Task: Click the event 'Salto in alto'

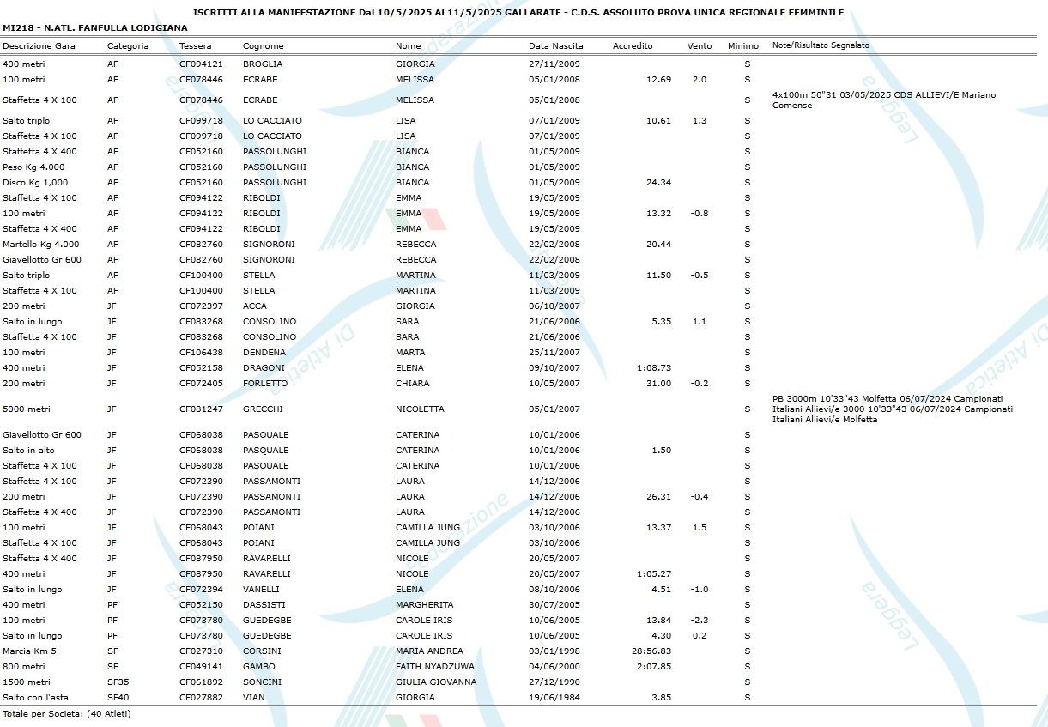Action: tap(29, 451)
